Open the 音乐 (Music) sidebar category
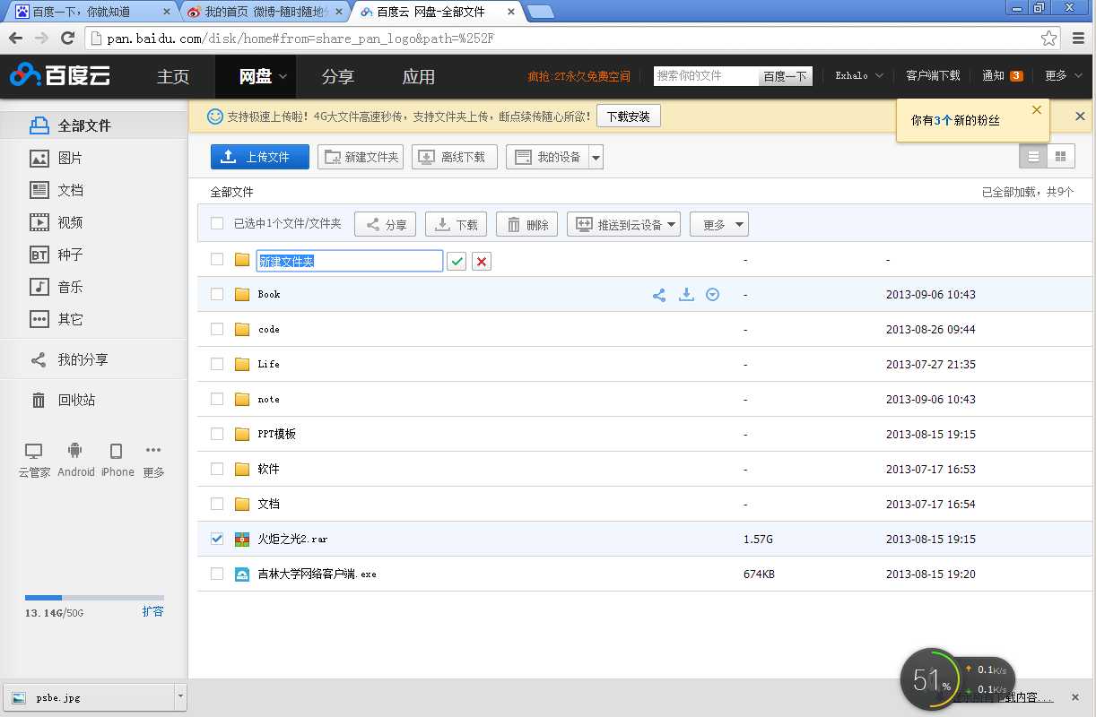The height and width of the screenshot is (717, 1096). coord(63,287)
